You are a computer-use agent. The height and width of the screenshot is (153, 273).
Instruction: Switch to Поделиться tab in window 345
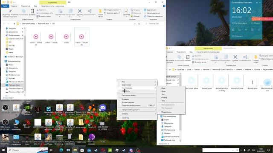click(26, 6)
